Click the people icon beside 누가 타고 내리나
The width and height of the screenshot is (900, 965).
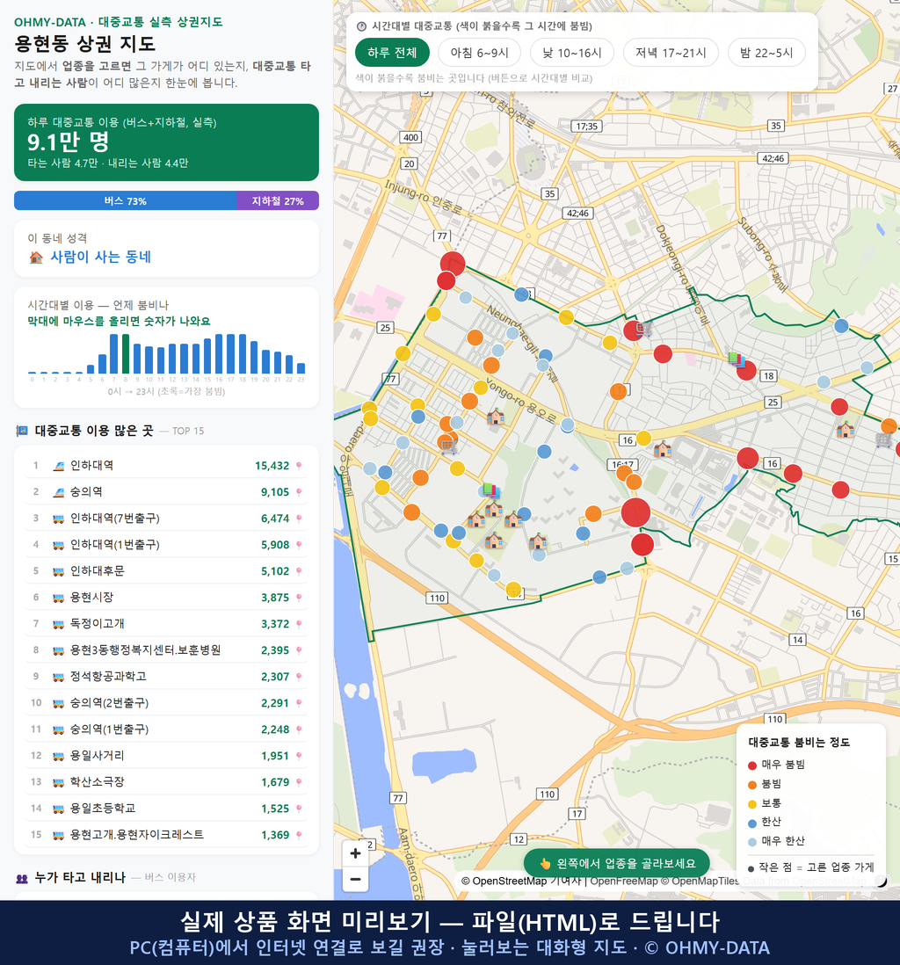[x=22, y=878]
